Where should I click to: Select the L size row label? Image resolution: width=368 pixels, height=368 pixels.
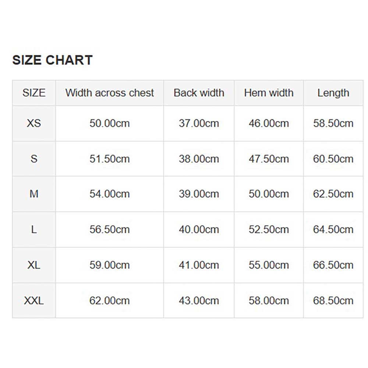click(x=34, y=230)
